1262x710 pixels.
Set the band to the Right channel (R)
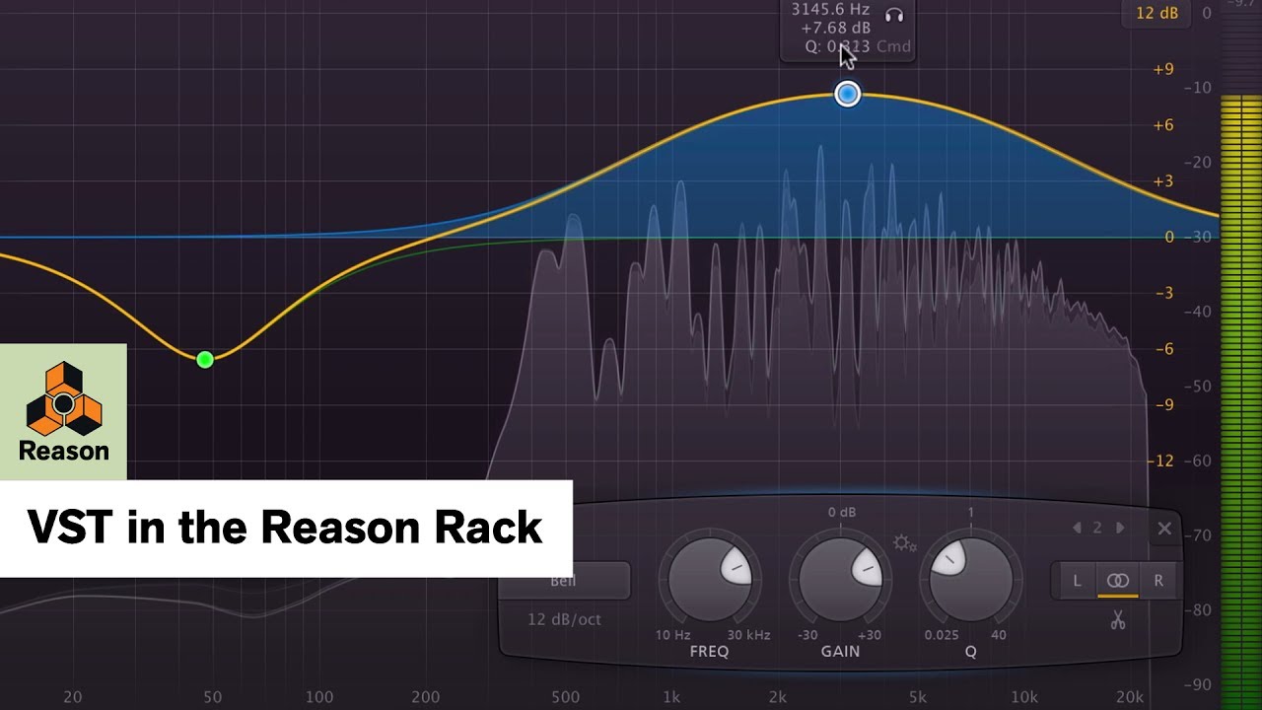point(1158,581)
